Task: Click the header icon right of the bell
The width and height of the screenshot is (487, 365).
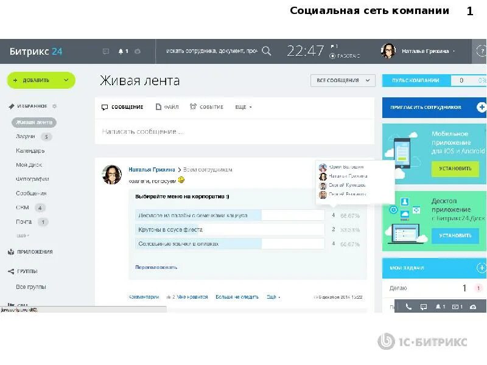Action: pos(138,51)
